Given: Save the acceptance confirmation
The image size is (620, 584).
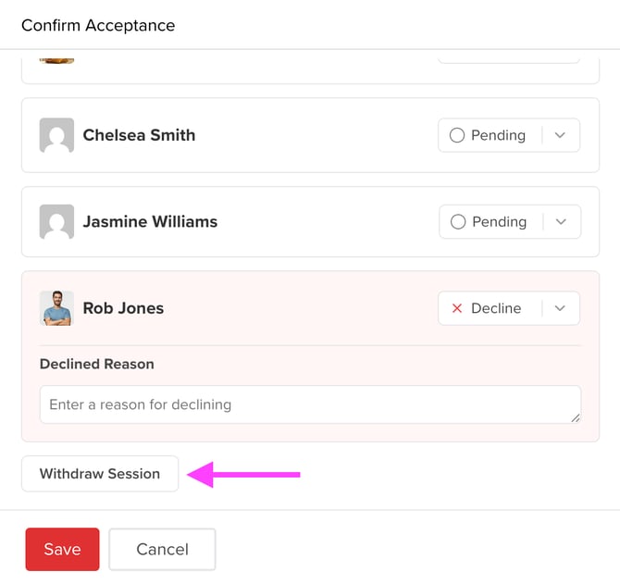Looking at the screenshot, I should [62, 549].
